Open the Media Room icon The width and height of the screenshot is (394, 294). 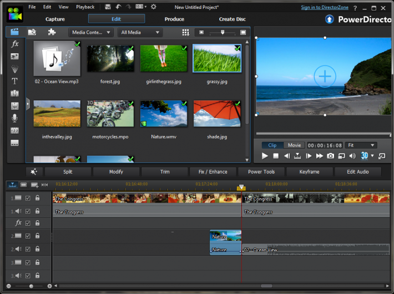[x=14, y=32]
